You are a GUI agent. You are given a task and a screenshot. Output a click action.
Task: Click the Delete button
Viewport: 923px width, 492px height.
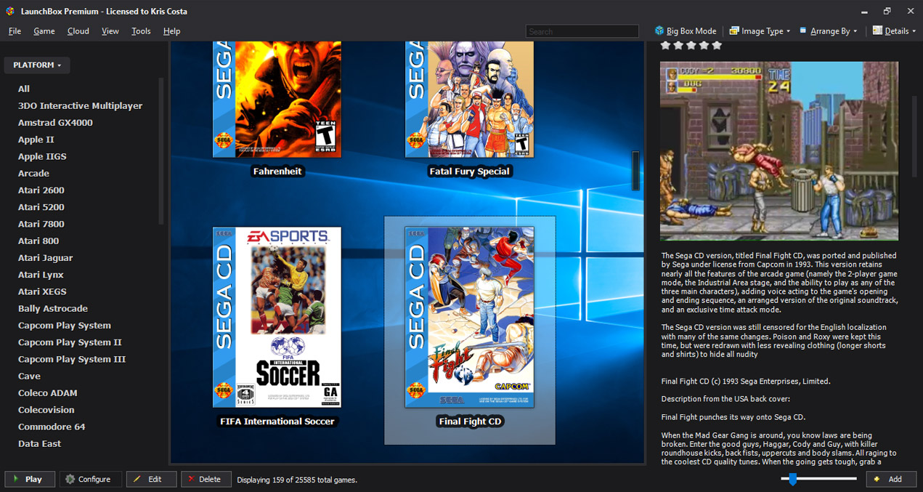206,479
